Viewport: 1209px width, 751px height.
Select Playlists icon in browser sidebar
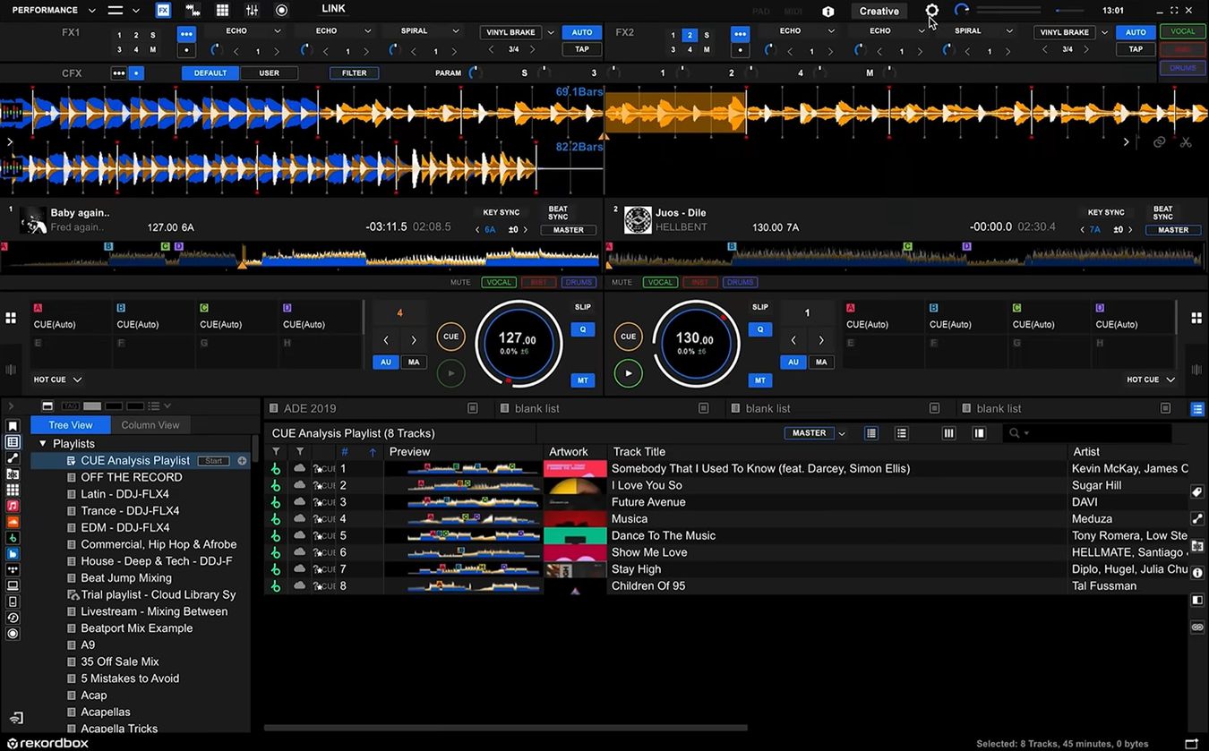pyautogui.click(x=13, y=442)
